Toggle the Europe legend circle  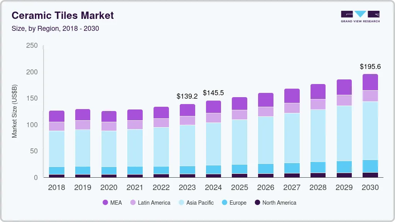pyautogui.click(x=223, y=202)
